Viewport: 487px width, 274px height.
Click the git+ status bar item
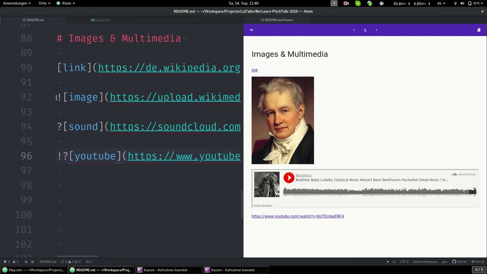click(444, 262)
